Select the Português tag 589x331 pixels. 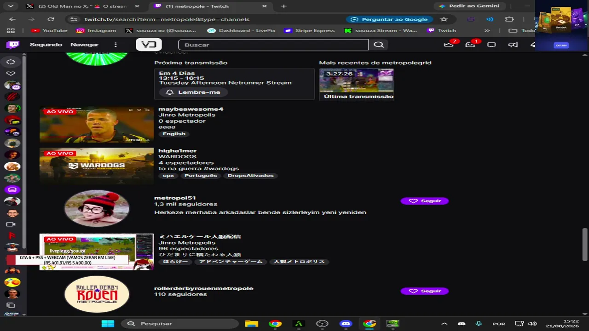[x=201, y=176]
